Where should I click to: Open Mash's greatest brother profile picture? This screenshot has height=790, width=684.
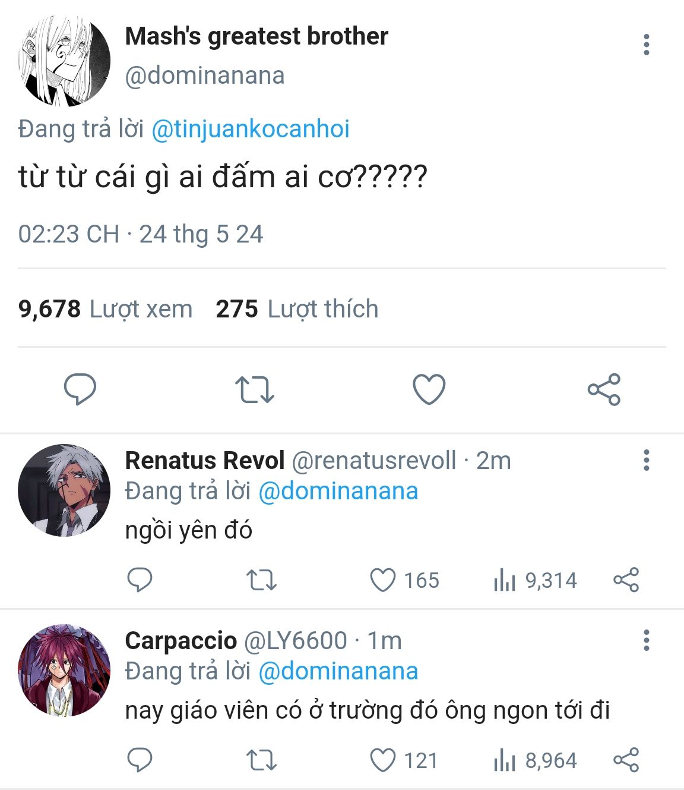(64, 61)
